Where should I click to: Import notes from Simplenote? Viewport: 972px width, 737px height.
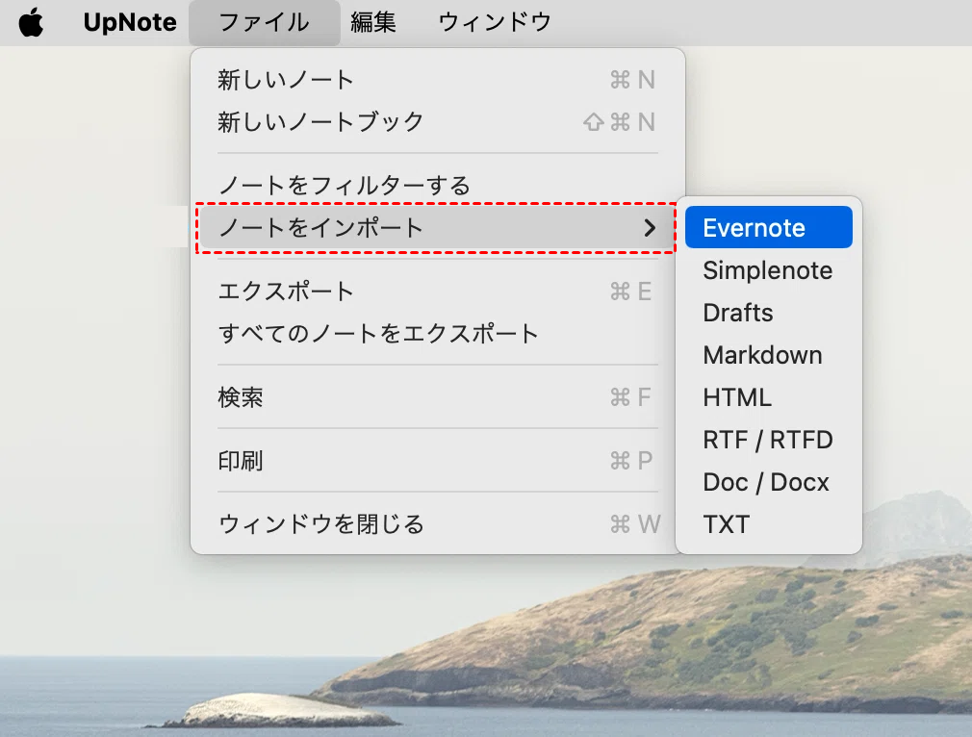(x=769, y=270)
